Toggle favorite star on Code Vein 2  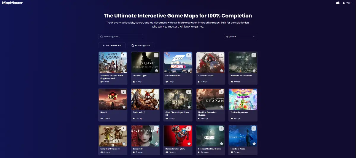156,107
